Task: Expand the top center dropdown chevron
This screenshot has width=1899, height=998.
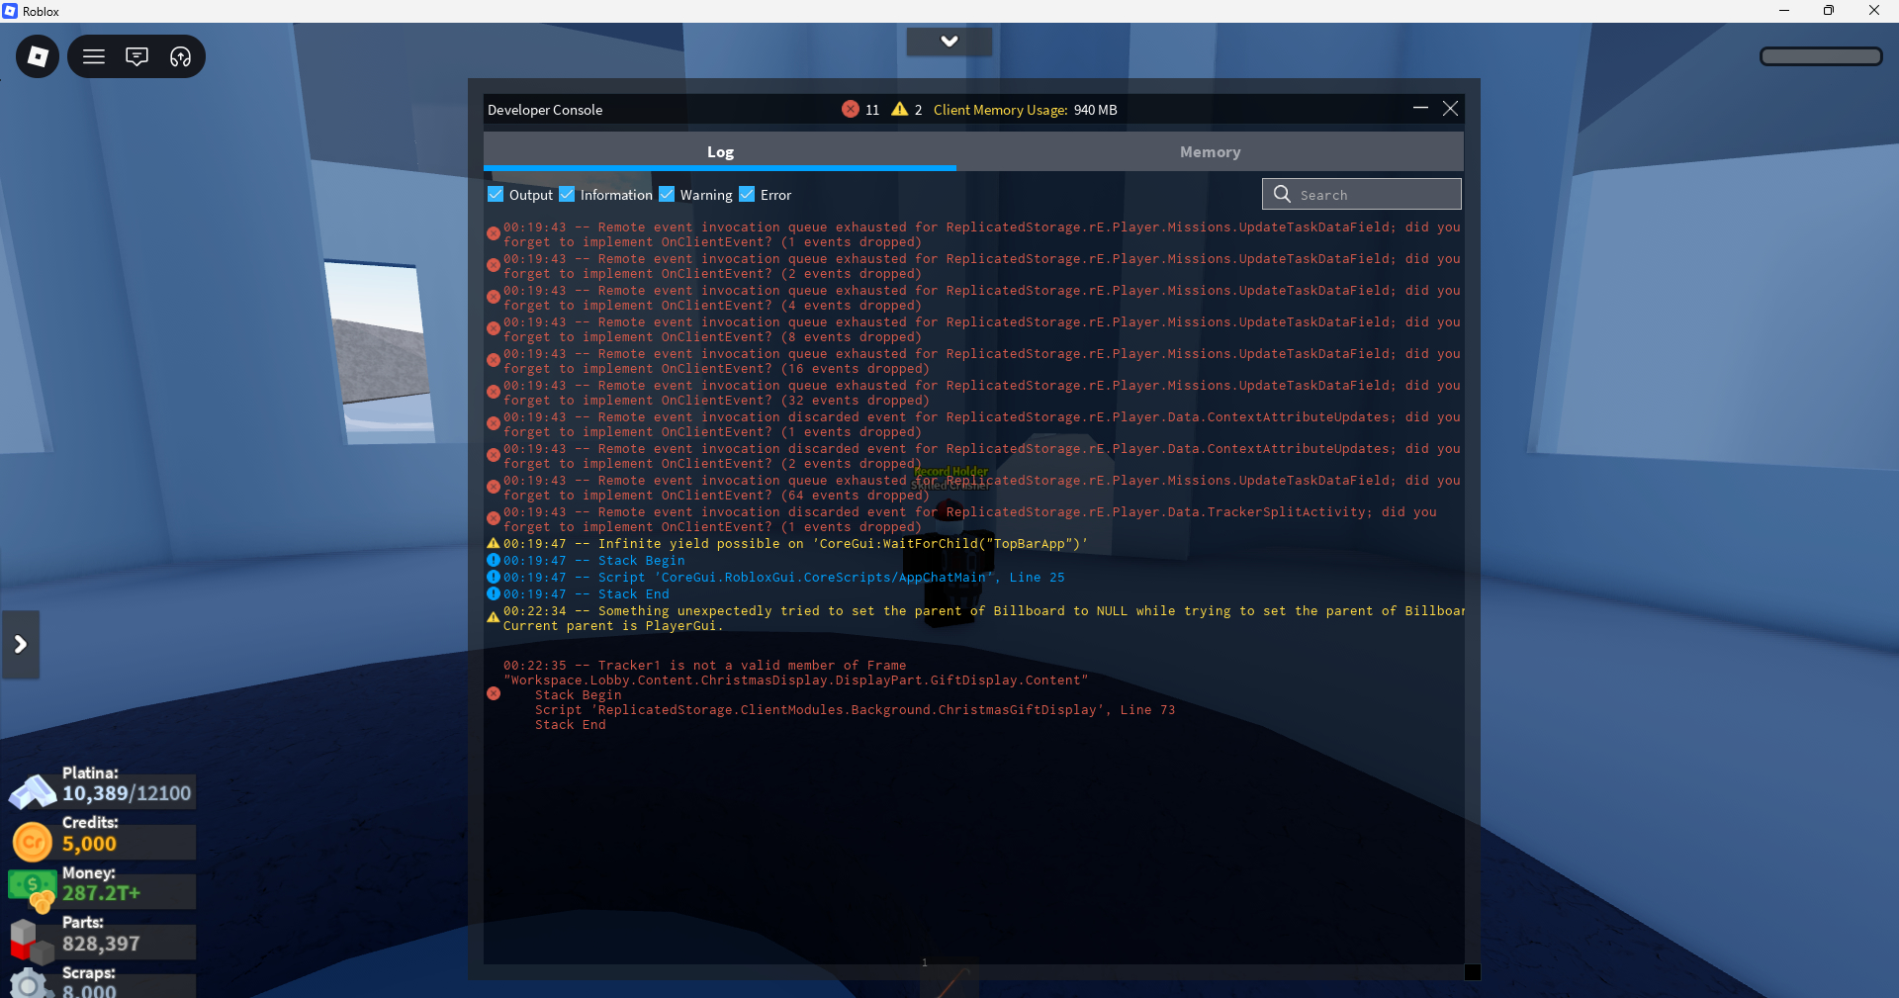Action: pyautogui.click(x=949, y=41)
